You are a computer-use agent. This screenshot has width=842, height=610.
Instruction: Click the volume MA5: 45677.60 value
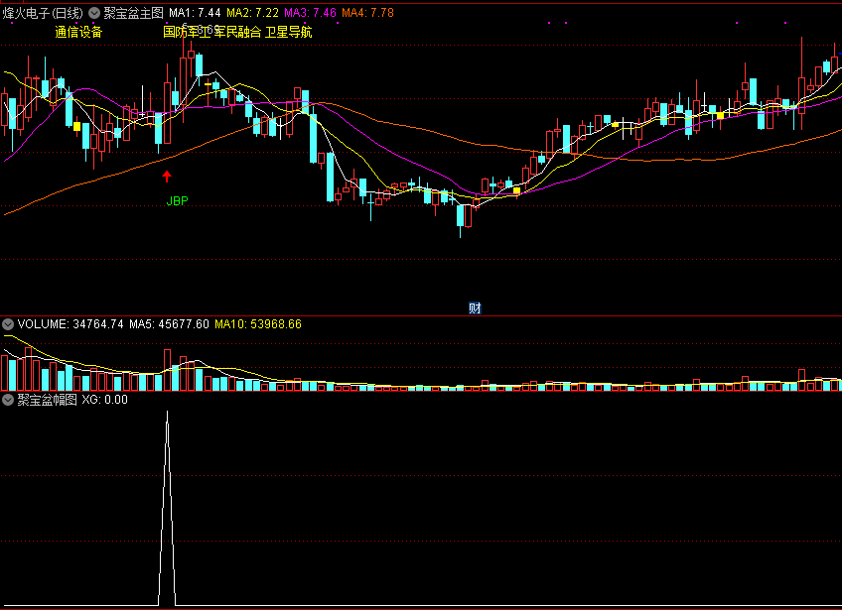(x=169, y=324)
